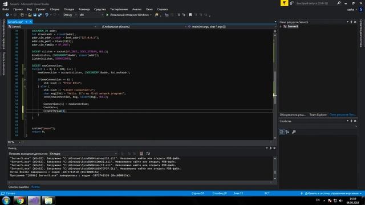Open the x86 platform dropdown
365x205 pixels.
click(91, 15)
